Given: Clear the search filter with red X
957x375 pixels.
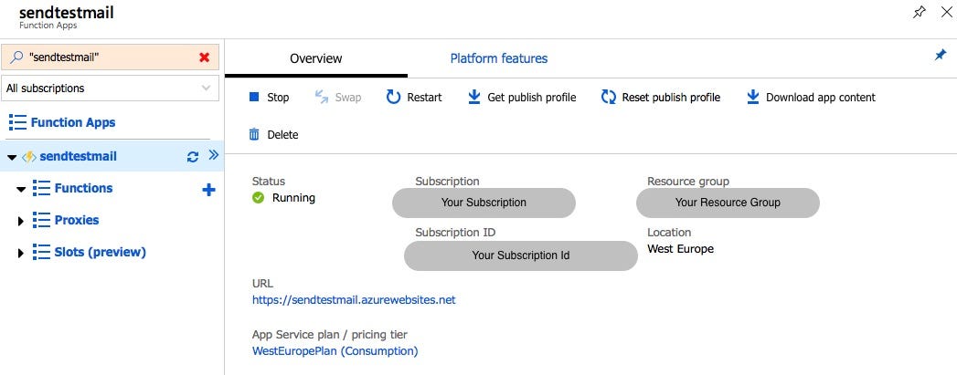Looking at the screenshot, I should pyautogui.click(x=204, y=57).
